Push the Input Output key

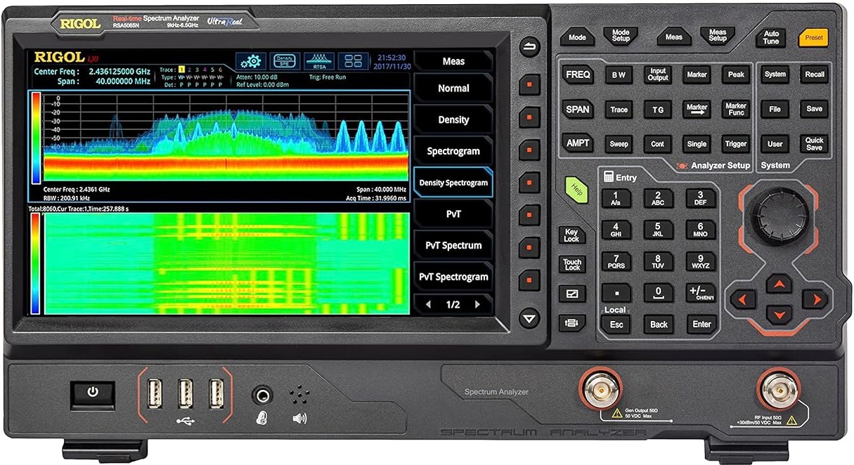coord(657,74)
